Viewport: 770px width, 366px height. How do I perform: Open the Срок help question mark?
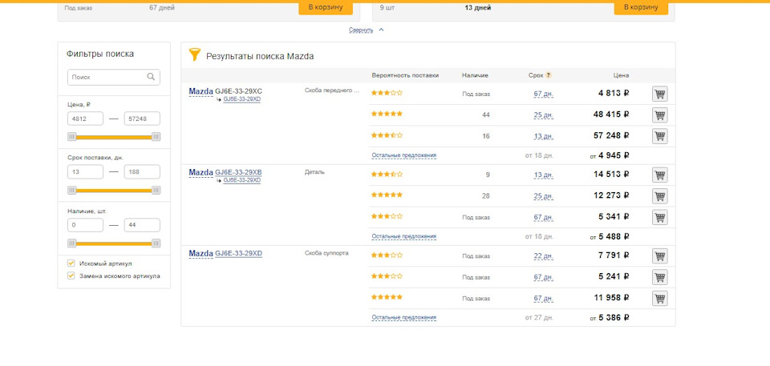click(549, 75)
